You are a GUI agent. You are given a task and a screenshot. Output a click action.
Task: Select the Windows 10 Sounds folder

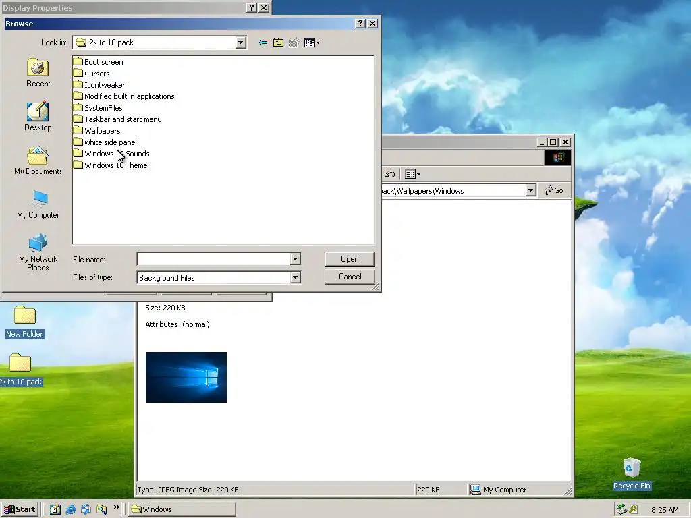[111, 154]
